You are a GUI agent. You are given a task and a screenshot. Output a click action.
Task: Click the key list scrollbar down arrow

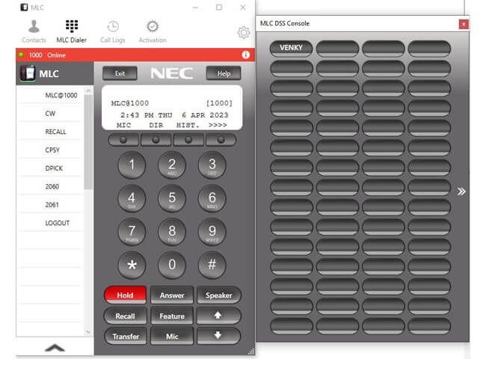[88, 332]
